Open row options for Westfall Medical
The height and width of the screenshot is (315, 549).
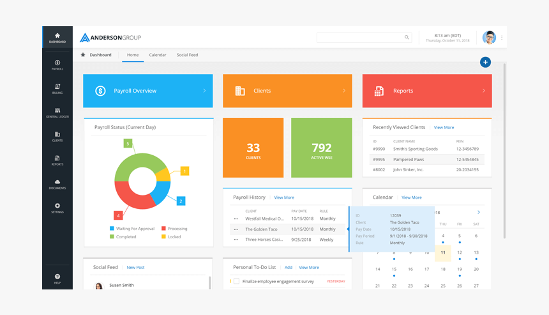coord(236,219)
